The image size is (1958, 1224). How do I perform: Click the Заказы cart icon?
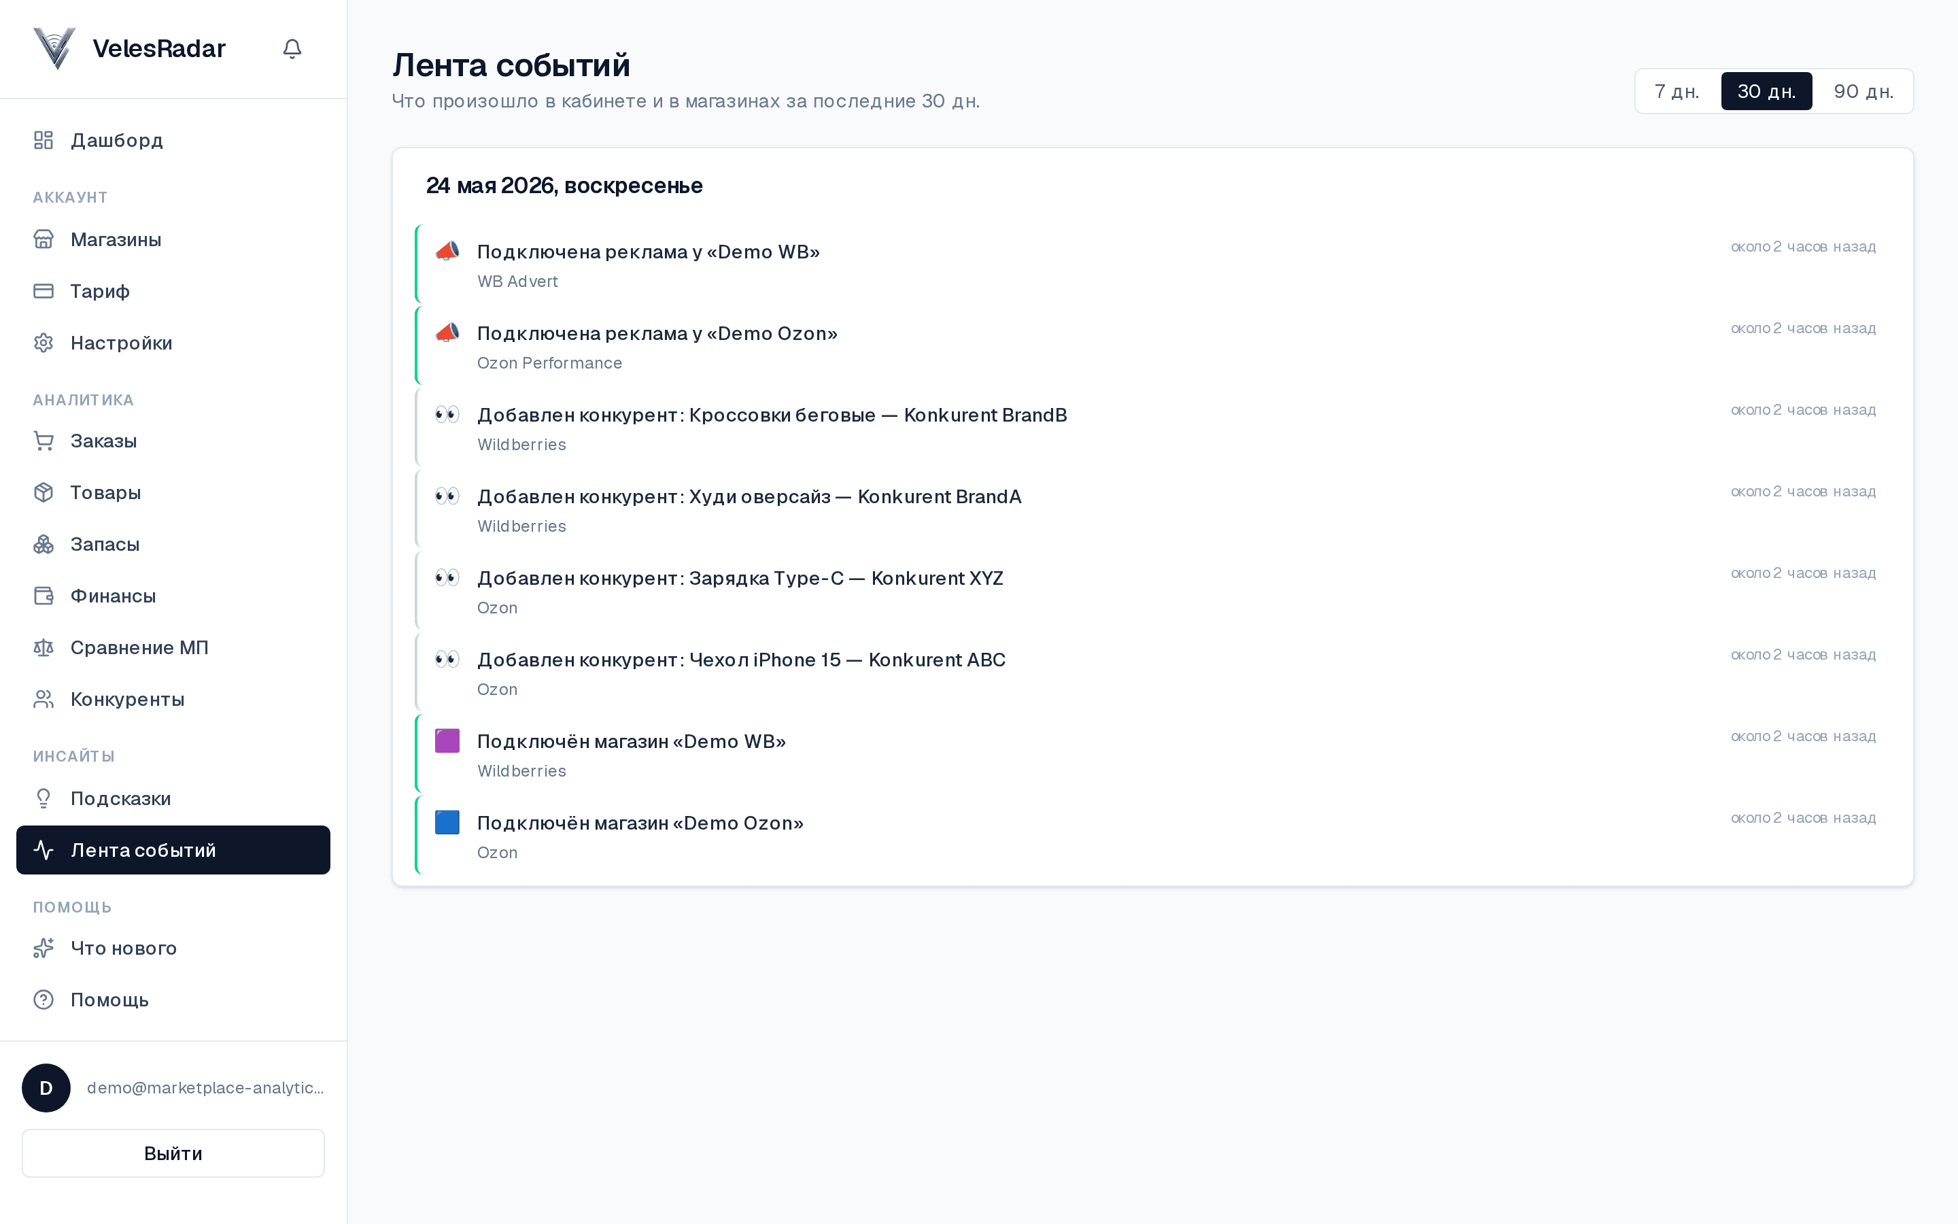[44, 441]
